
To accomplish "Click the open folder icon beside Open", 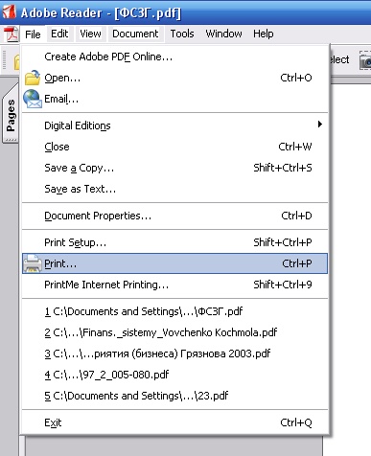I will coord(33,78).
